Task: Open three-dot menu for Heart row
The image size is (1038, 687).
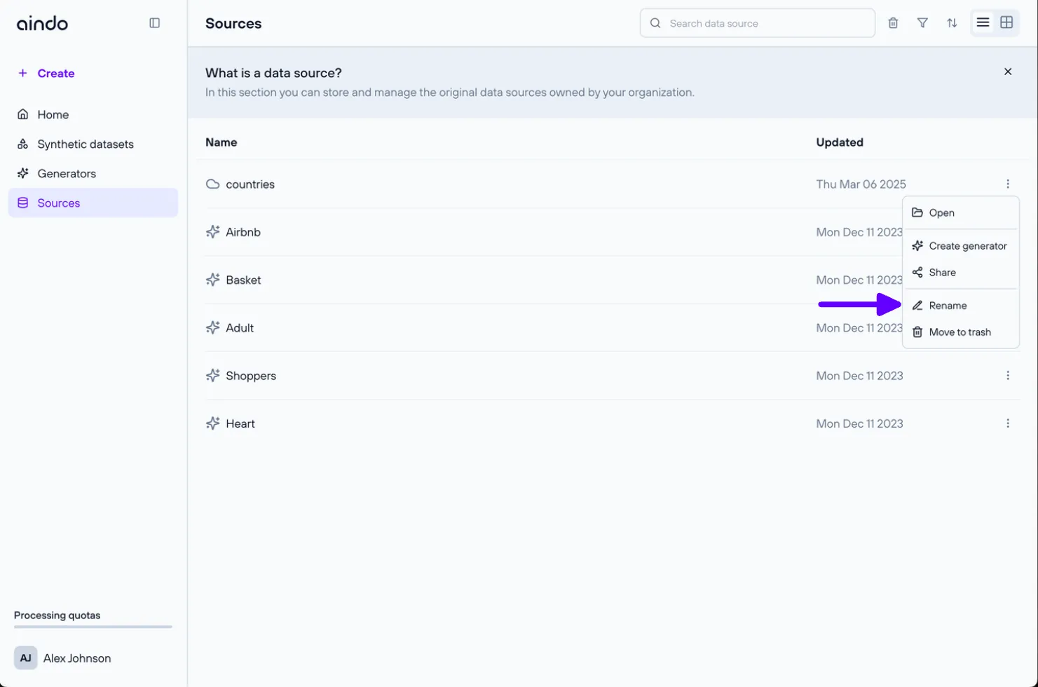Action: click(x=1008, y=423)
